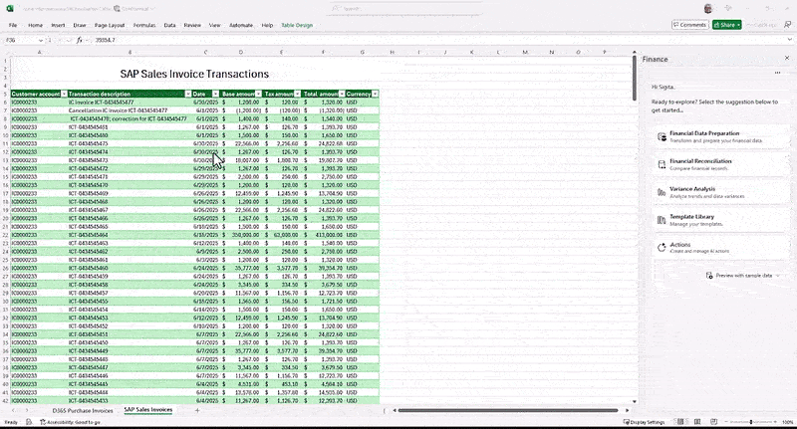Expand Preview with sample data dropdown
The width and height of the screenshot is (797, 429).
[x=776, y=274]
